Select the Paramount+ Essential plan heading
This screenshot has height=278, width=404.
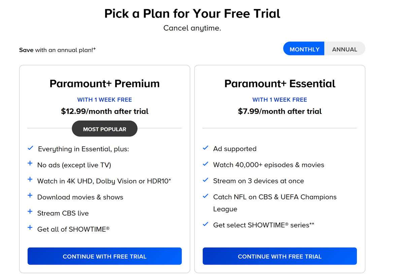click(x=280, y=84)
